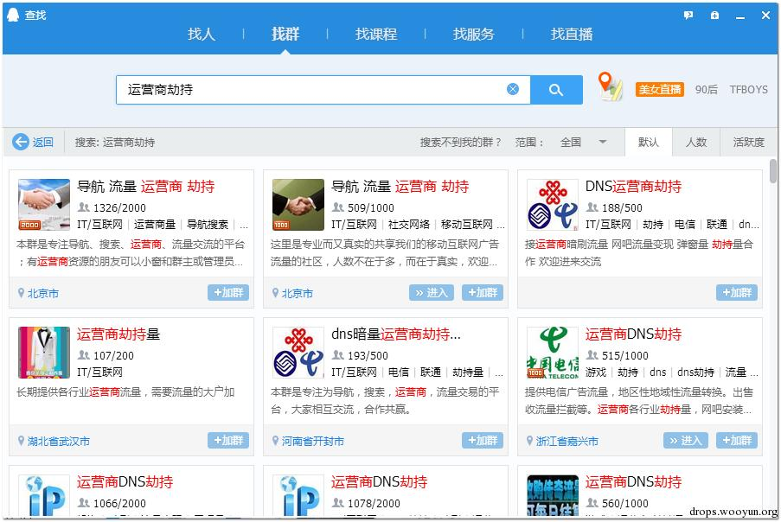Sort results by 默认
This screenshot has height=522, width=781.
tap(648, 143)
